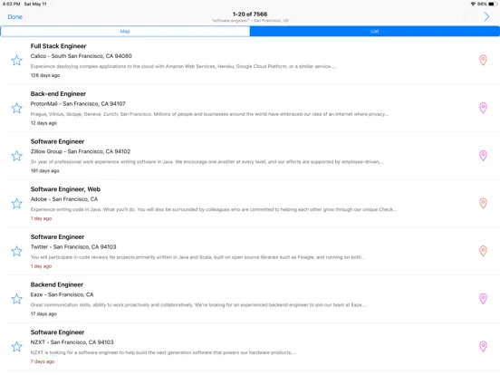Image resolution: width=500 pixels, height=375 pixels.
Task: Star the Eaze Backend Engineer listing
Action: click(16, 299)
